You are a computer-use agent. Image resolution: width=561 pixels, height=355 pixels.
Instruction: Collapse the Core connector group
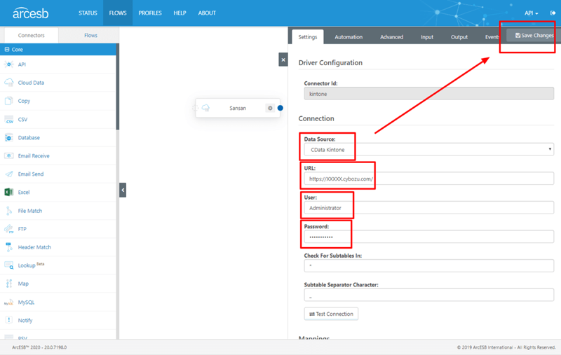pyautogui.click(x=7, y=49)
